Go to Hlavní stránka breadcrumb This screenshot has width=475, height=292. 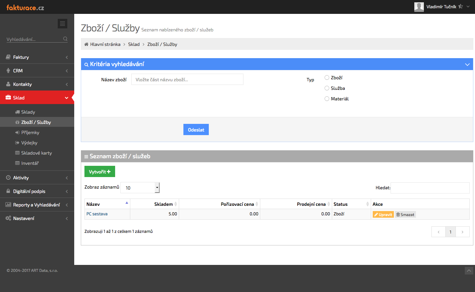(x=105, y=44)
